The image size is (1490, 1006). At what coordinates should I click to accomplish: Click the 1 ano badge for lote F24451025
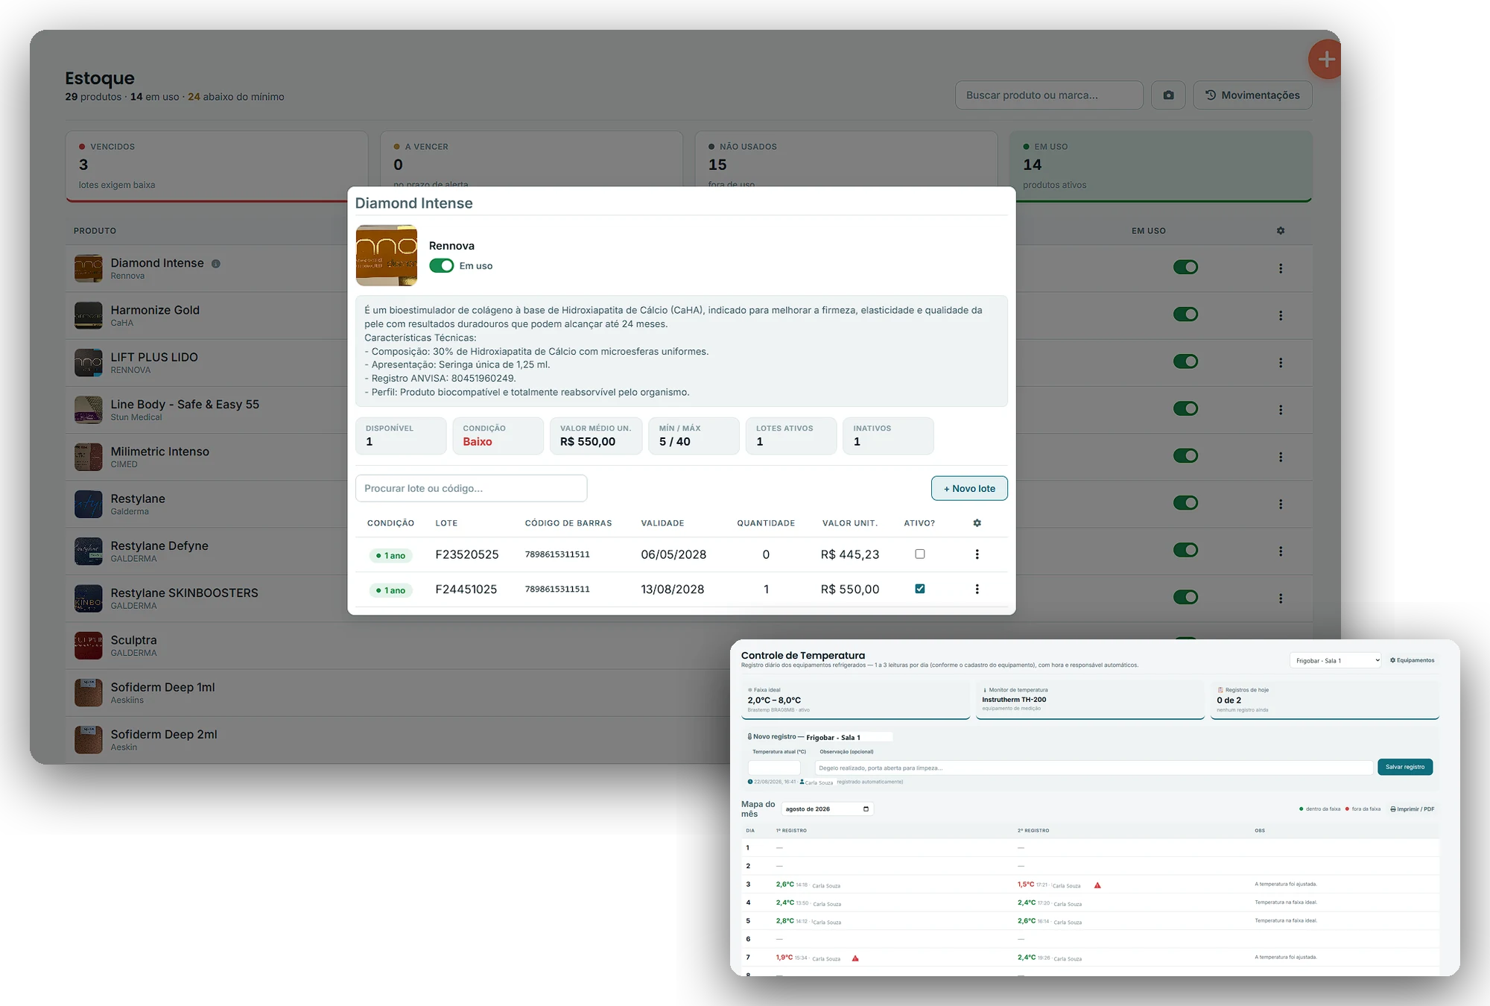(x=391, y=590)
